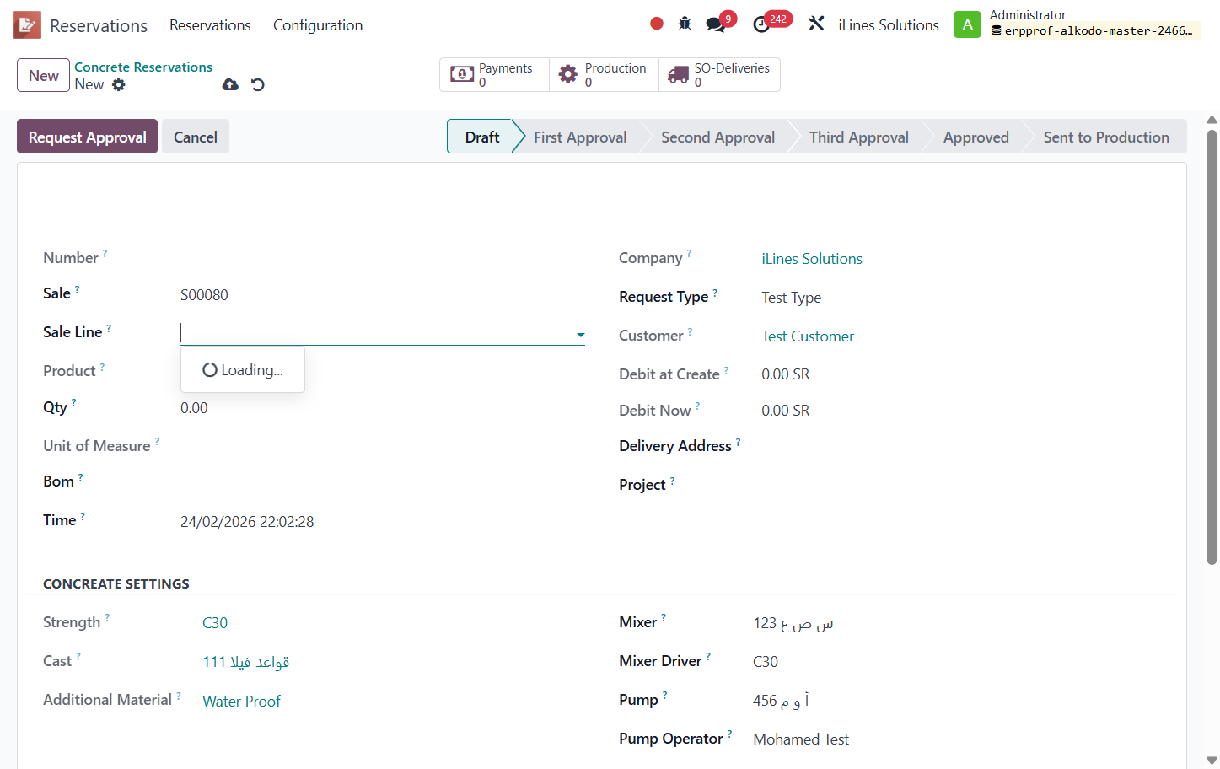Viewport: 1220px width, 769px height.
Task: Open the conversations messages icon
Action: click(x=716, y=24)
